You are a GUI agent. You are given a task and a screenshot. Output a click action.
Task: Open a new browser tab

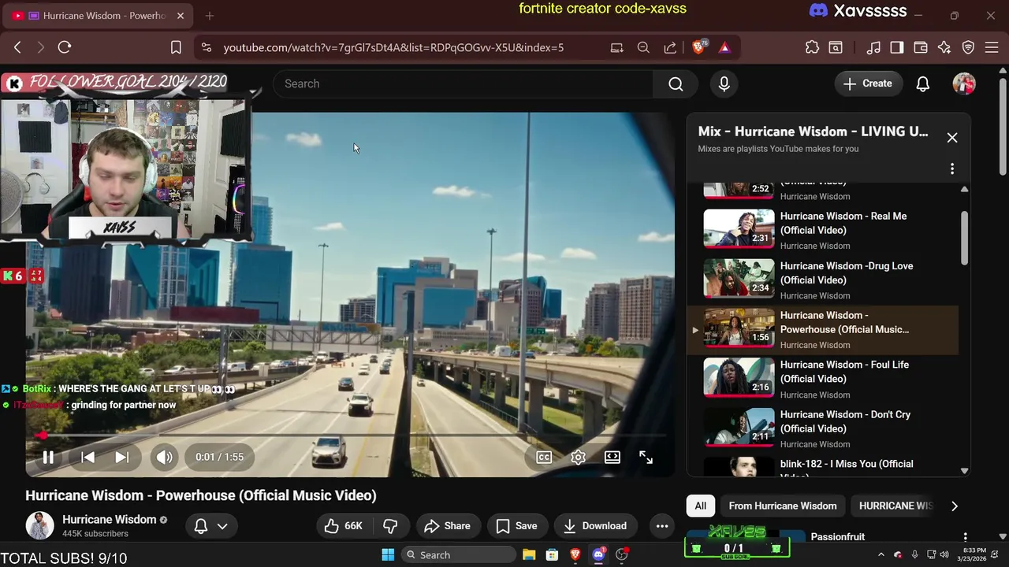click(210, 16)
